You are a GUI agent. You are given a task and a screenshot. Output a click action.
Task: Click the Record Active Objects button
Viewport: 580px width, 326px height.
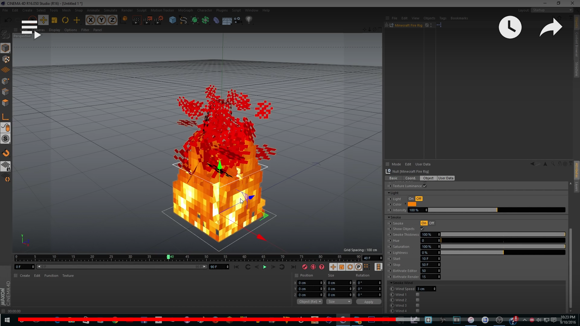(x=305, y=267)
